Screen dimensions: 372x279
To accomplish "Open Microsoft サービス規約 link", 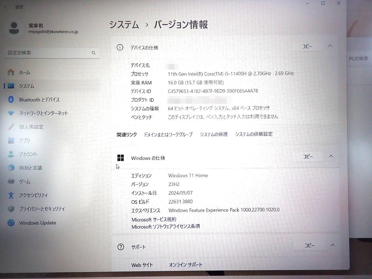I will point(154,219).
